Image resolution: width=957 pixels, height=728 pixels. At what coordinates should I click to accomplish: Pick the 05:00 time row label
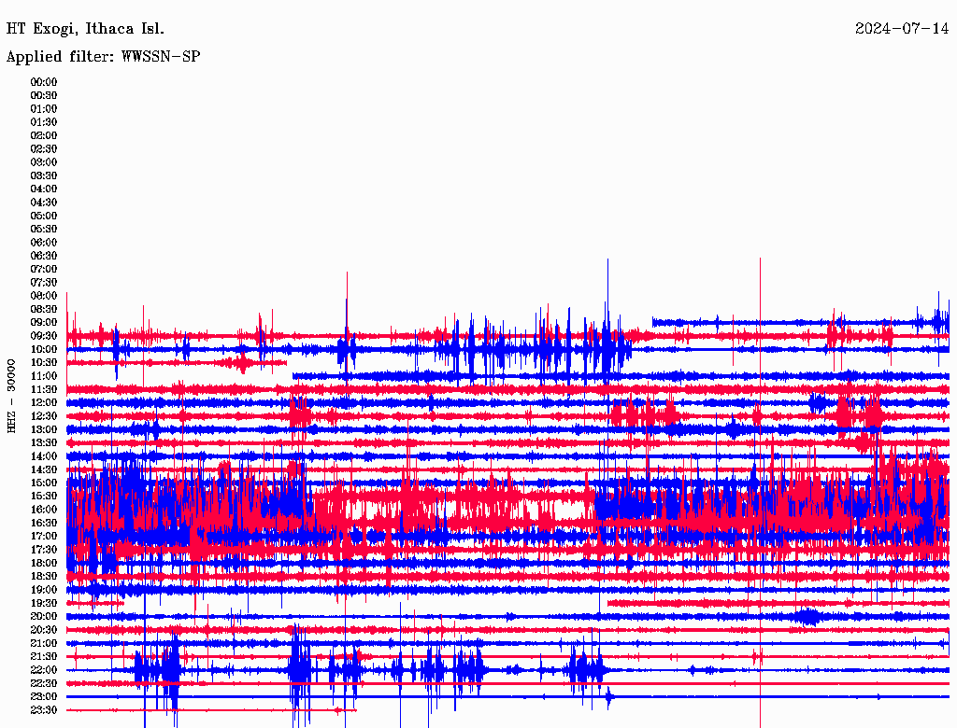tap(44, 216)
